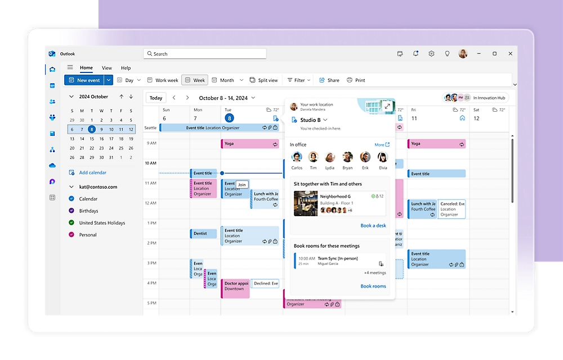This screenshot has height=360, width=563.
Task: Switch to Day view
Action: [x=126, y=80]
